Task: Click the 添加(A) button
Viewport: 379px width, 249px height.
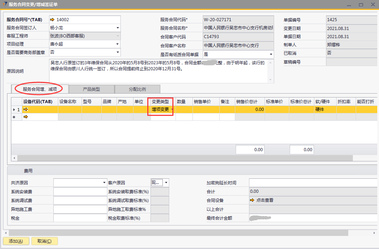Action: click(16, 241)
